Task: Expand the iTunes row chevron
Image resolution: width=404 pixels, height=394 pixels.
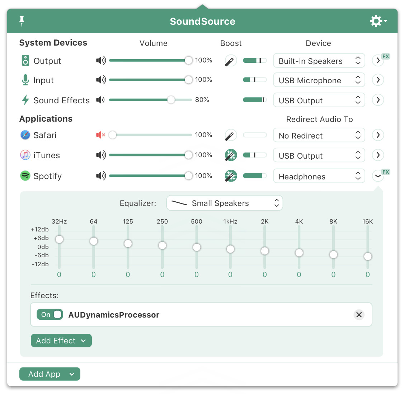Action: click(x=378, y=155)
